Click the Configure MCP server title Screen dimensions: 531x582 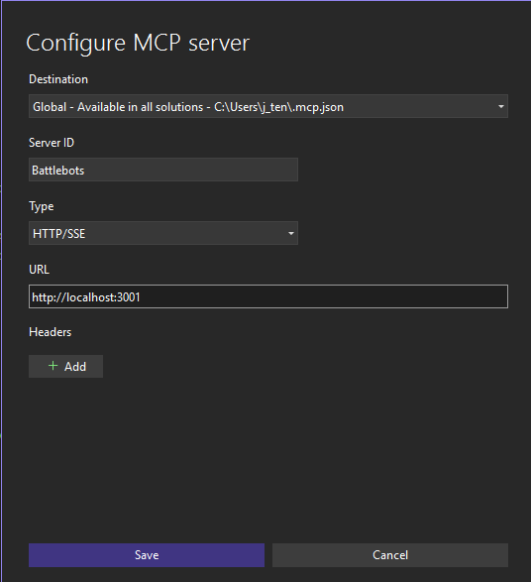pos(138,43)
